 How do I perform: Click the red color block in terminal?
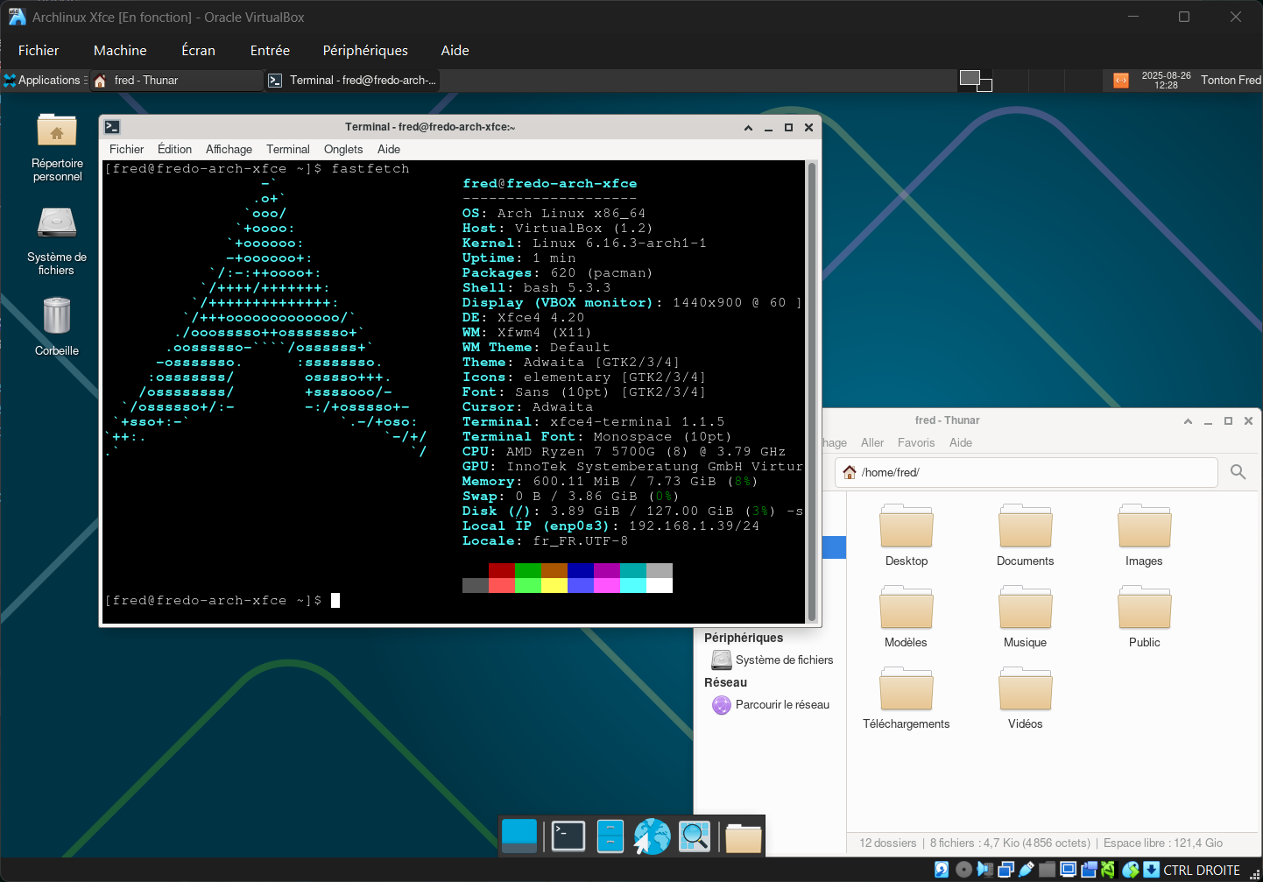click(x=501, y=571)
